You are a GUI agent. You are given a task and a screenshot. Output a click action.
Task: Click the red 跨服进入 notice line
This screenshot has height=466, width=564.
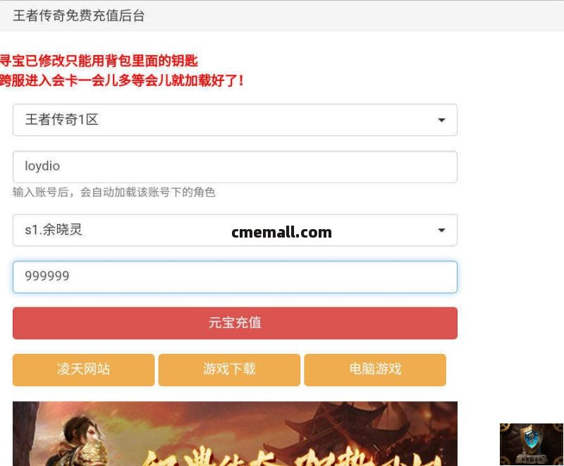121,80
